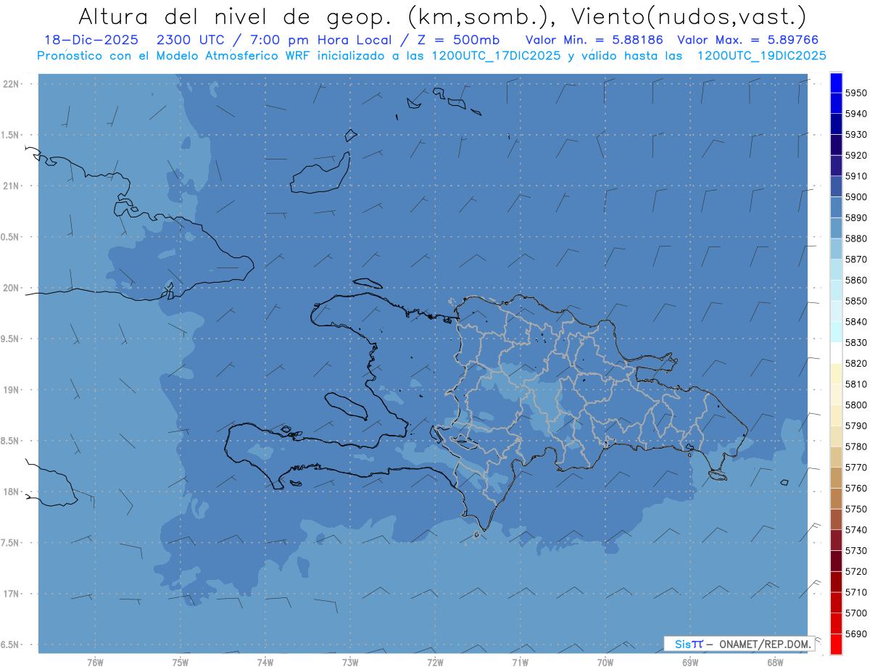Click the '5760' colorbar value label
This screenshot has width=870, height=672.
pos(855,488)
